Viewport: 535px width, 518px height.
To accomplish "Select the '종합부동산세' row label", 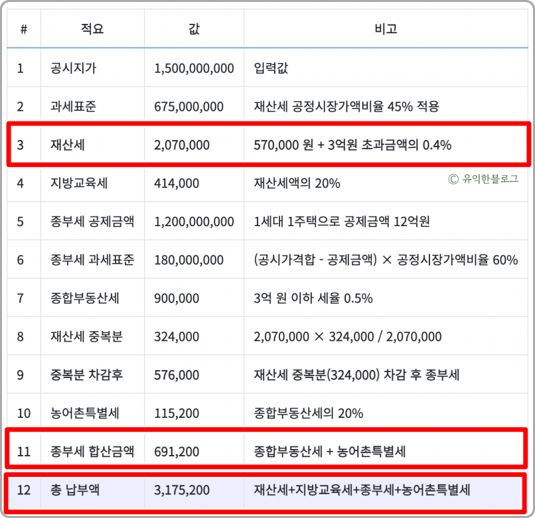I will [x=85, y=298].
